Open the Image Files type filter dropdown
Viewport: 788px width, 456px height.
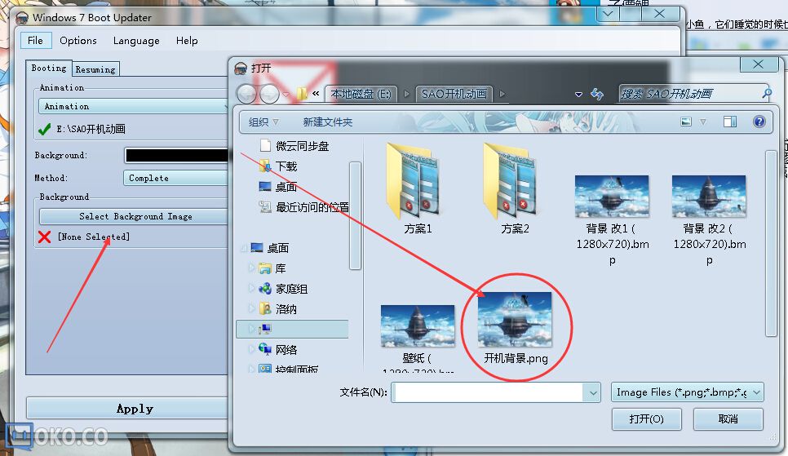[x=687, y=392]
